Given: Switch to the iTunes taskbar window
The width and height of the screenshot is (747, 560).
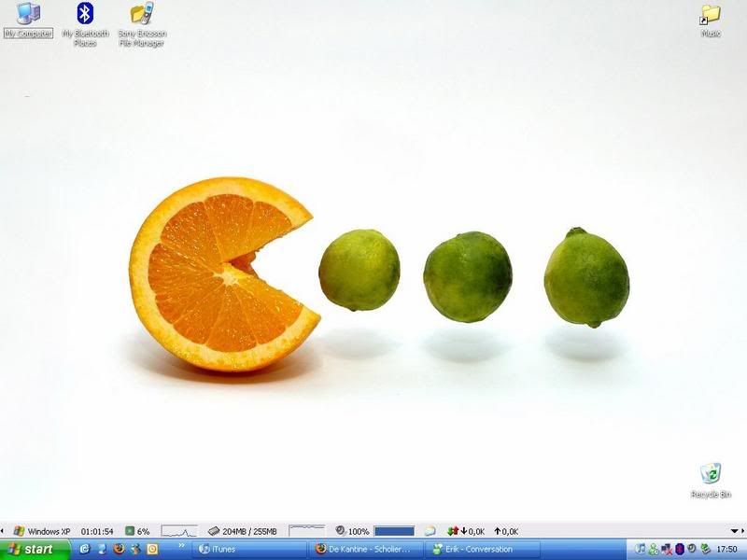Looking at the screenshot, I should [x=251, y=550].
